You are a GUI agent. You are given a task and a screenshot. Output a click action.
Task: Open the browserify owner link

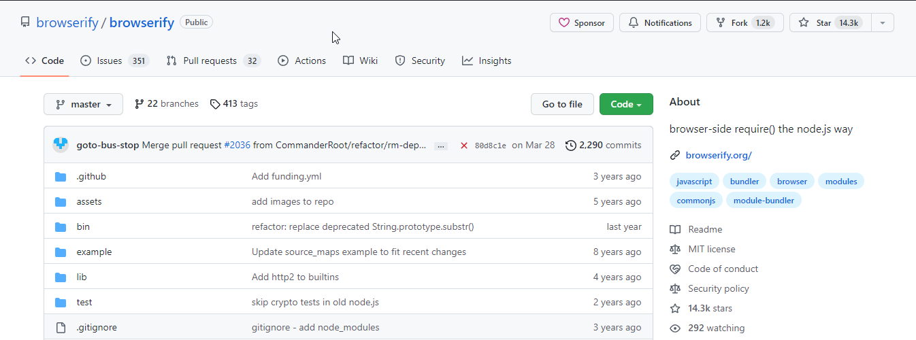[x=67, y=22]
